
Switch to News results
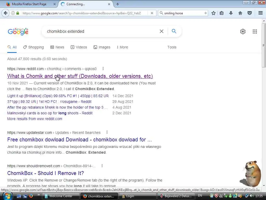(x=57, y=47)
